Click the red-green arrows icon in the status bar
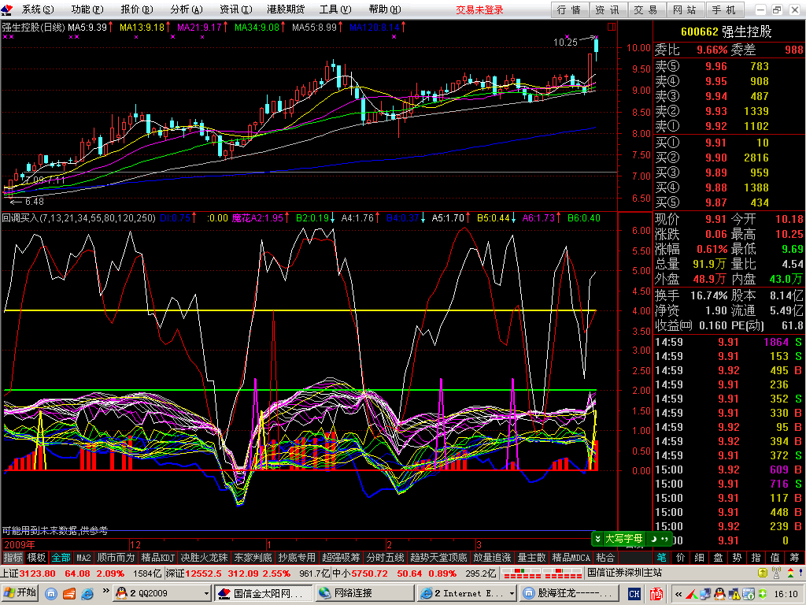The height and width of the screenshot is (605, 806). (x=790, y=573)
